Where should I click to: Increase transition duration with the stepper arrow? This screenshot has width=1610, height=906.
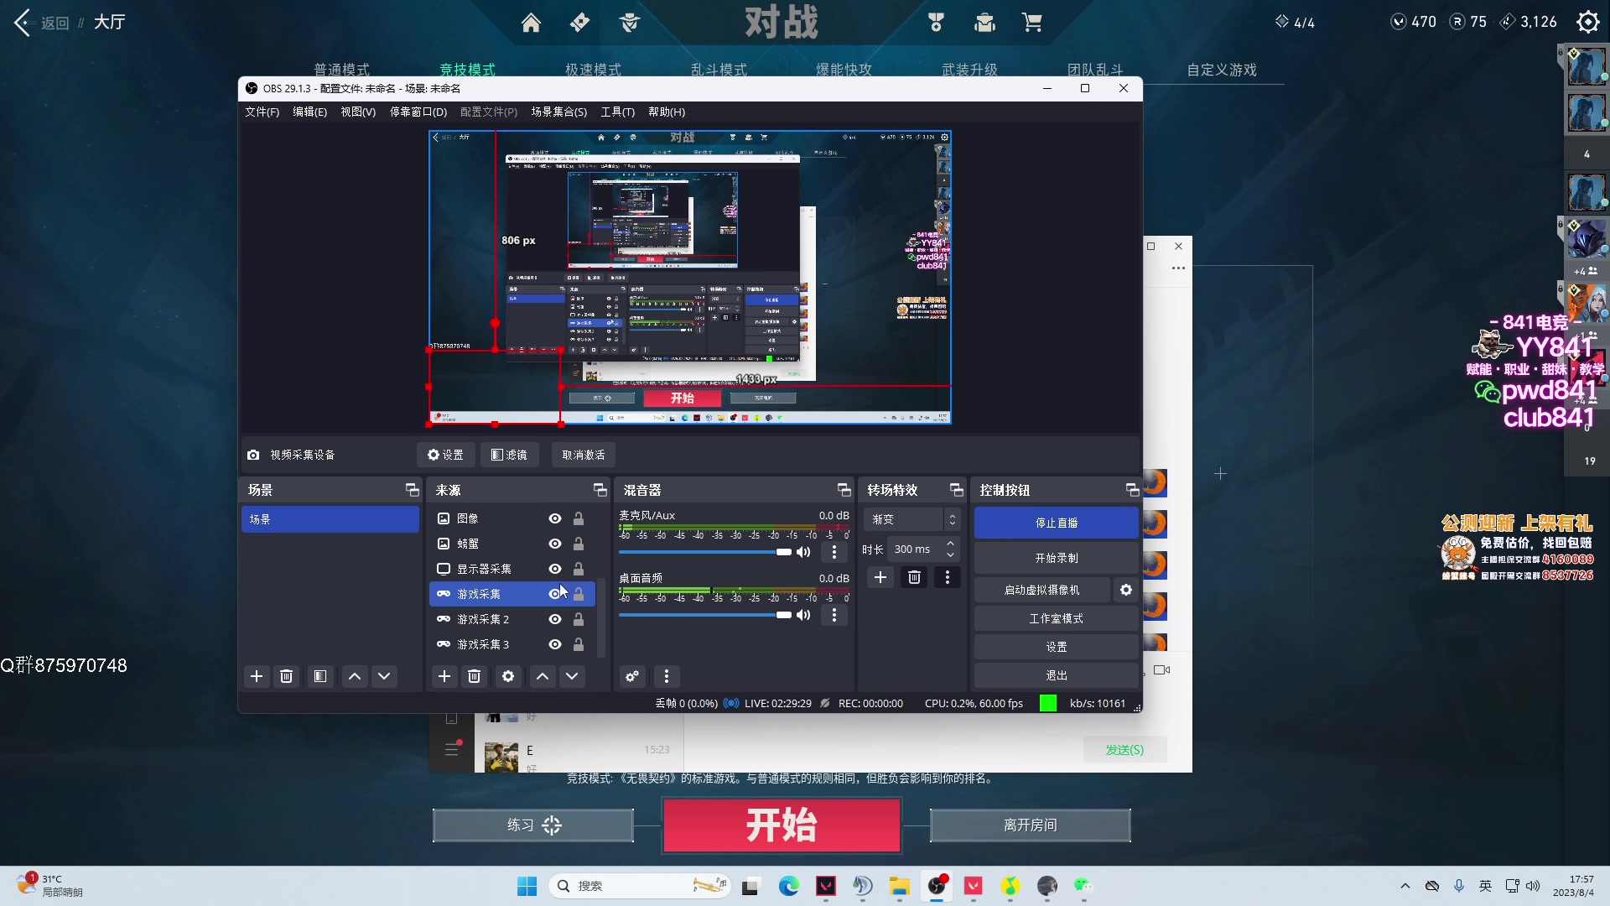coord(949,544)
